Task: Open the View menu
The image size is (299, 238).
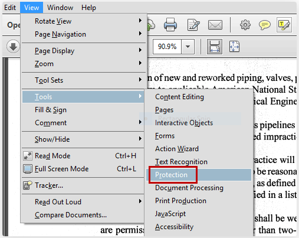Action: [31, 8]
